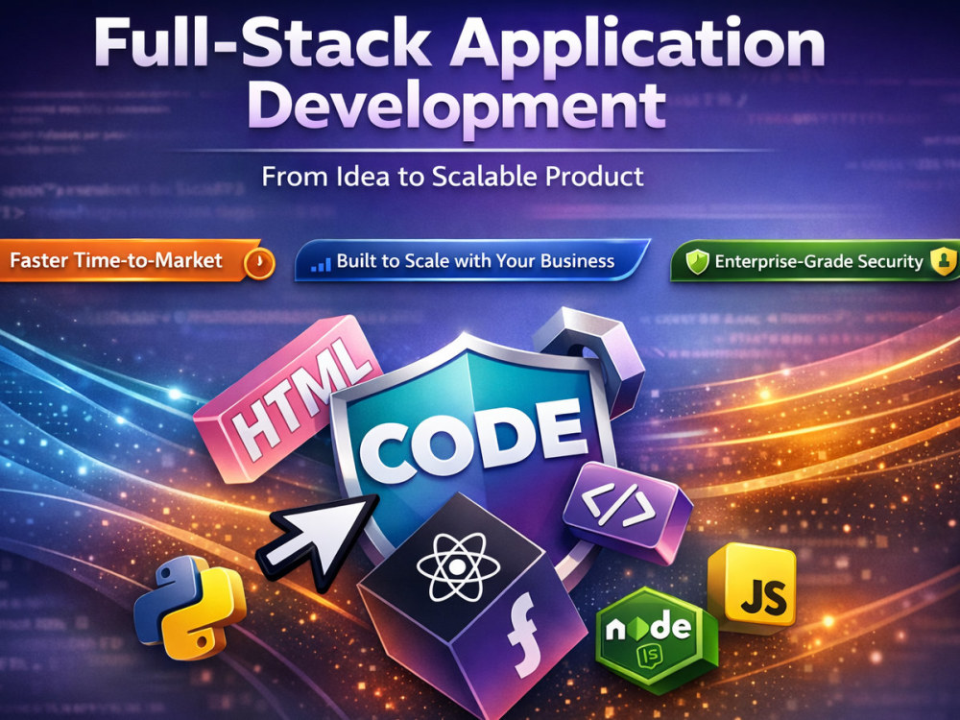The height and width of the screenshot is (720, 960).
Task: Click the Full-Stack Application title text
Action: 459,46
